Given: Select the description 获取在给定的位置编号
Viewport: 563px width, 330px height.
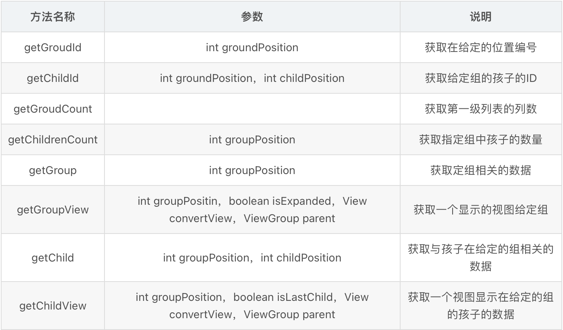Looking at the screenshot, I should coord(481,48).
